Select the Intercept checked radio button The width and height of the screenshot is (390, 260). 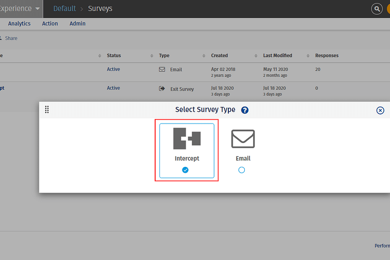(185, 170)
